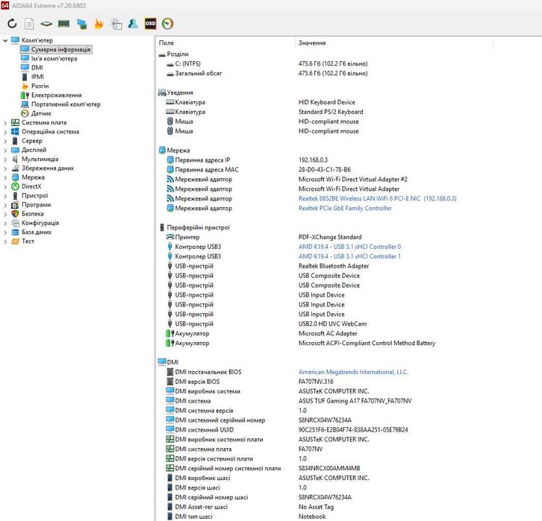The width and height of the screenshot is (542, 521).
Task: Click the monitor diagnostics toolbar icon
Action: tap(81, 24)
